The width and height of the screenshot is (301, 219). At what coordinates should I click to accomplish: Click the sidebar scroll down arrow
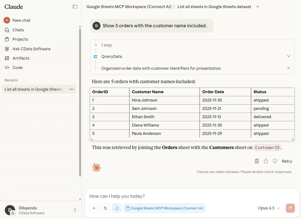[80, 199]
